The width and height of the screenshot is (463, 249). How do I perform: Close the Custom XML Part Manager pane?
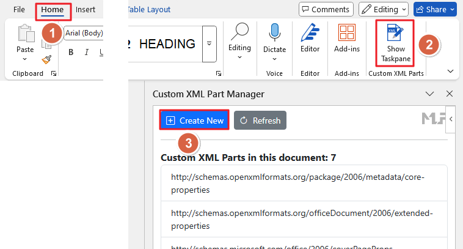[450, 94]
